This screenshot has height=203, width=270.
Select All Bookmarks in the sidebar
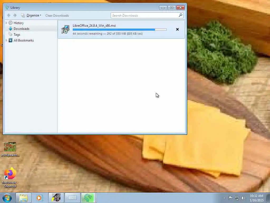(x=23, y=40)
